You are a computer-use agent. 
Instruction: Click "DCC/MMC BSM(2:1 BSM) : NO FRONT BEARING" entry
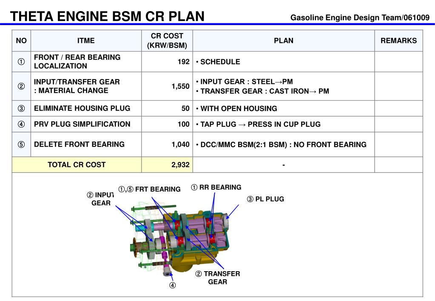coord(281,145)
